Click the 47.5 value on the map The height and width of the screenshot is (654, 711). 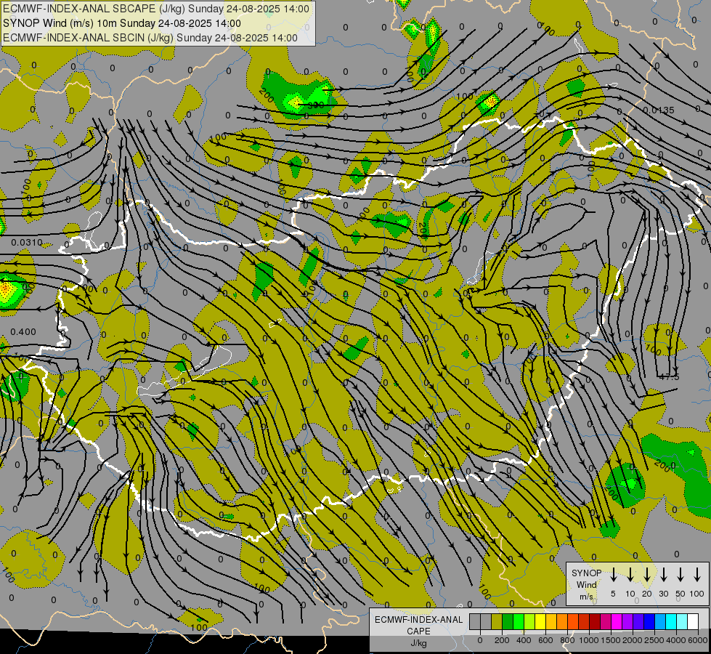pos(669,376)
